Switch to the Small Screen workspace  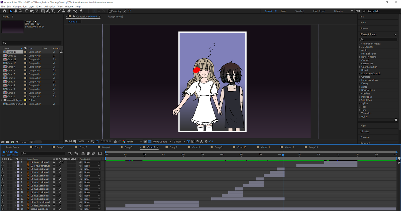319,11
